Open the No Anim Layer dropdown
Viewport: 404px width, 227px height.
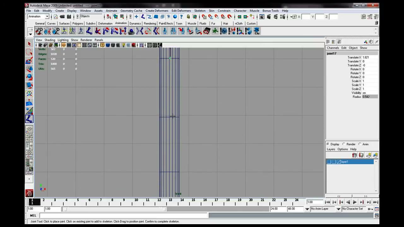pyautogui.click(x=307, y=209)
